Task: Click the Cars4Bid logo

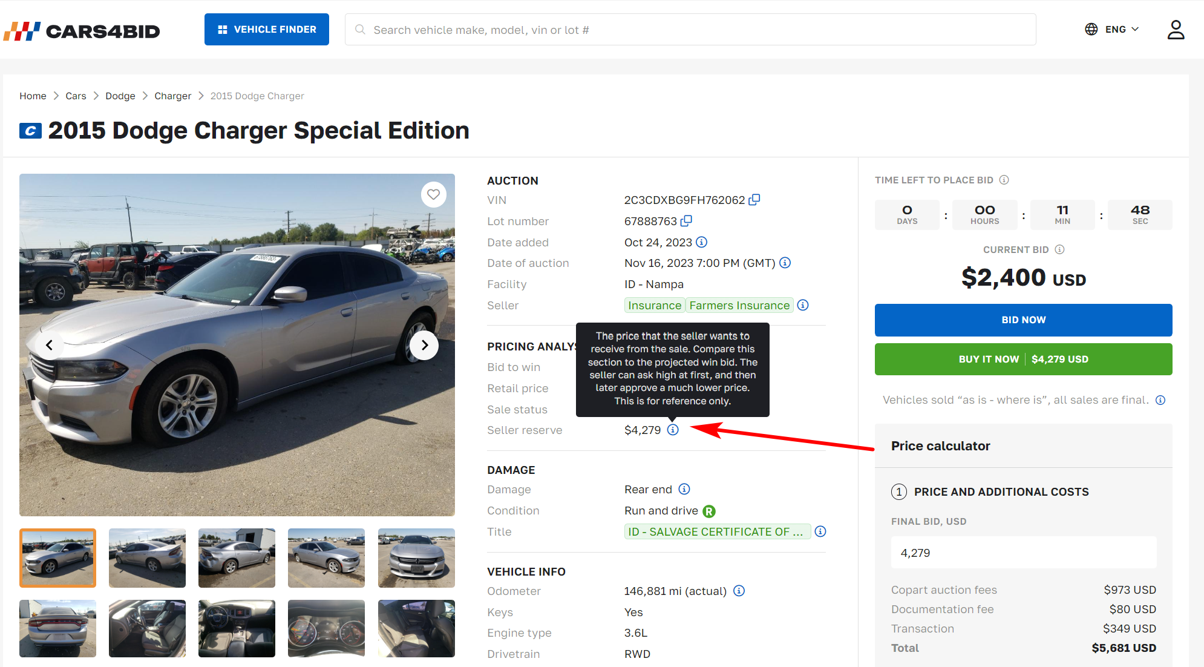Action: [82, 30]
